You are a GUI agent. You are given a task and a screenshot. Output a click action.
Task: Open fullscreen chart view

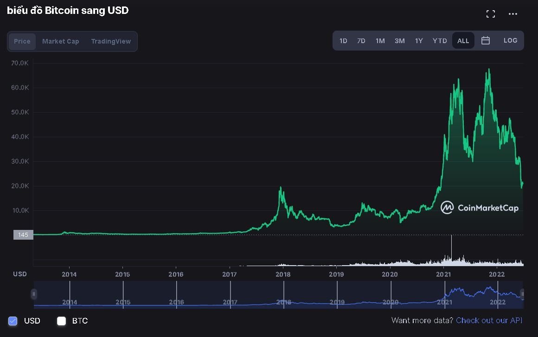click(490, 13)
